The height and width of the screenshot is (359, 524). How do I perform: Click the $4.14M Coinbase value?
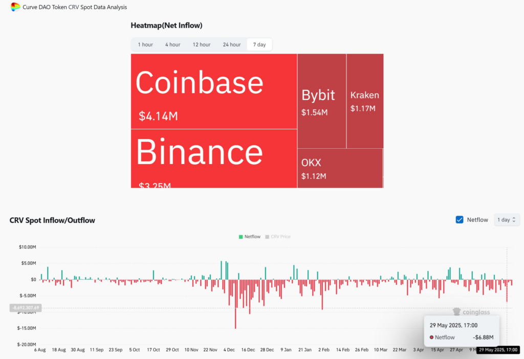click(x=159, y=116)
